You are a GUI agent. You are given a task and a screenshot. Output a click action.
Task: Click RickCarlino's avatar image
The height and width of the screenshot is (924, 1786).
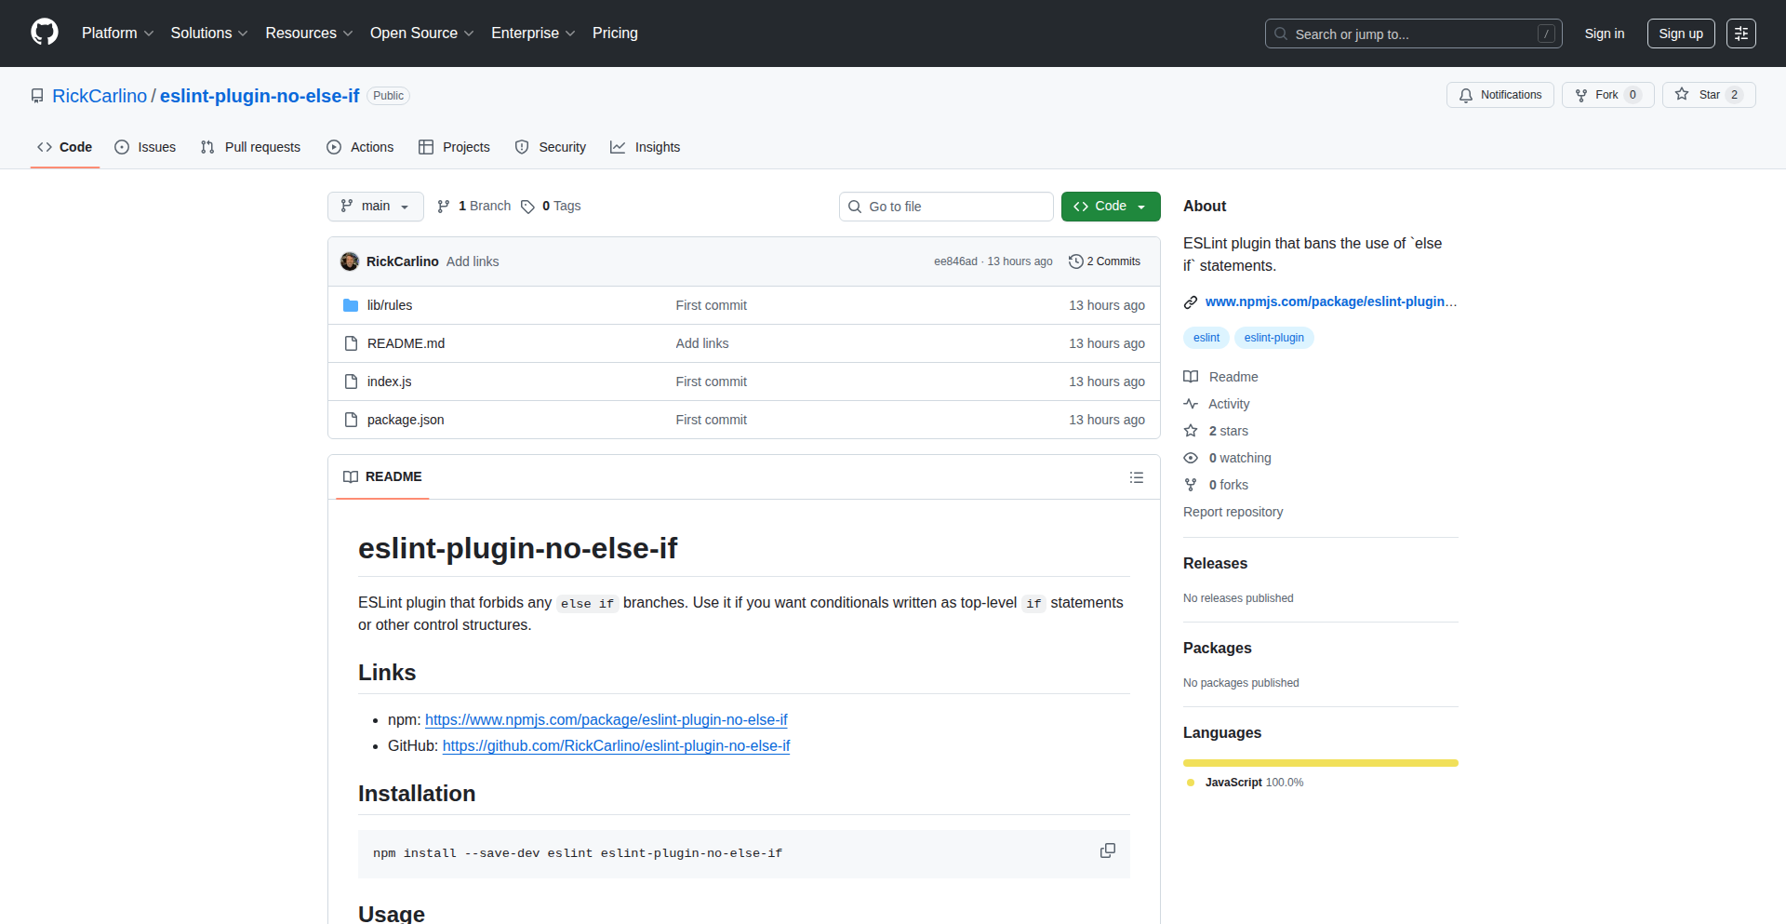click(350, 261)
